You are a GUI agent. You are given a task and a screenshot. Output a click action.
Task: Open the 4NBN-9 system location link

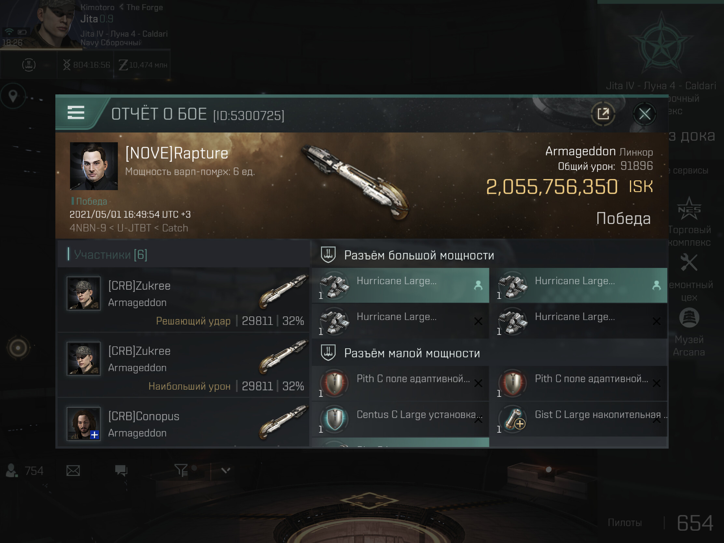tap(87, 228)
